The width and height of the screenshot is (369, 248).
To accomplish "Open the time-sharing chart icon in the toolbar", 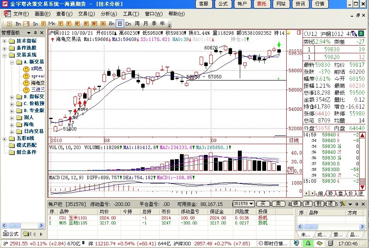I will click(9, 24).
